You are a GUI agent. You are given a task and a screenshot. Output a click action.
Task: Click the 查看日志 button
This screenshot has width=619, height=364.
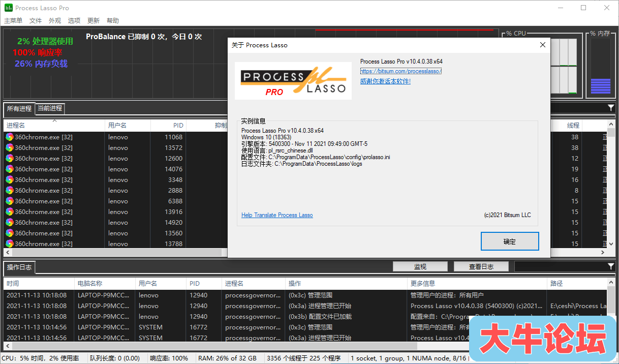pyautogui.click(x=481, y=266)
